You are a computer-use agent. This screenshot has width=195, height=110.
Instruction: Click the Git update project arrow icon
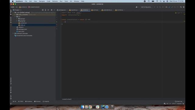click(x=169, y=7)
